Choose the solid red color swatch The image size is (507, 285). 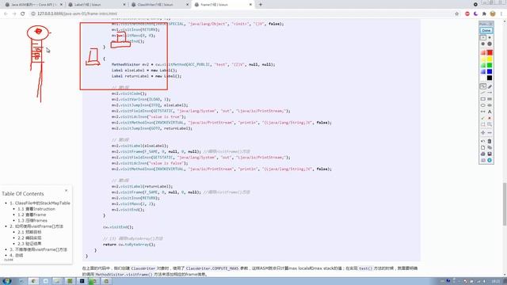point(490,52)
